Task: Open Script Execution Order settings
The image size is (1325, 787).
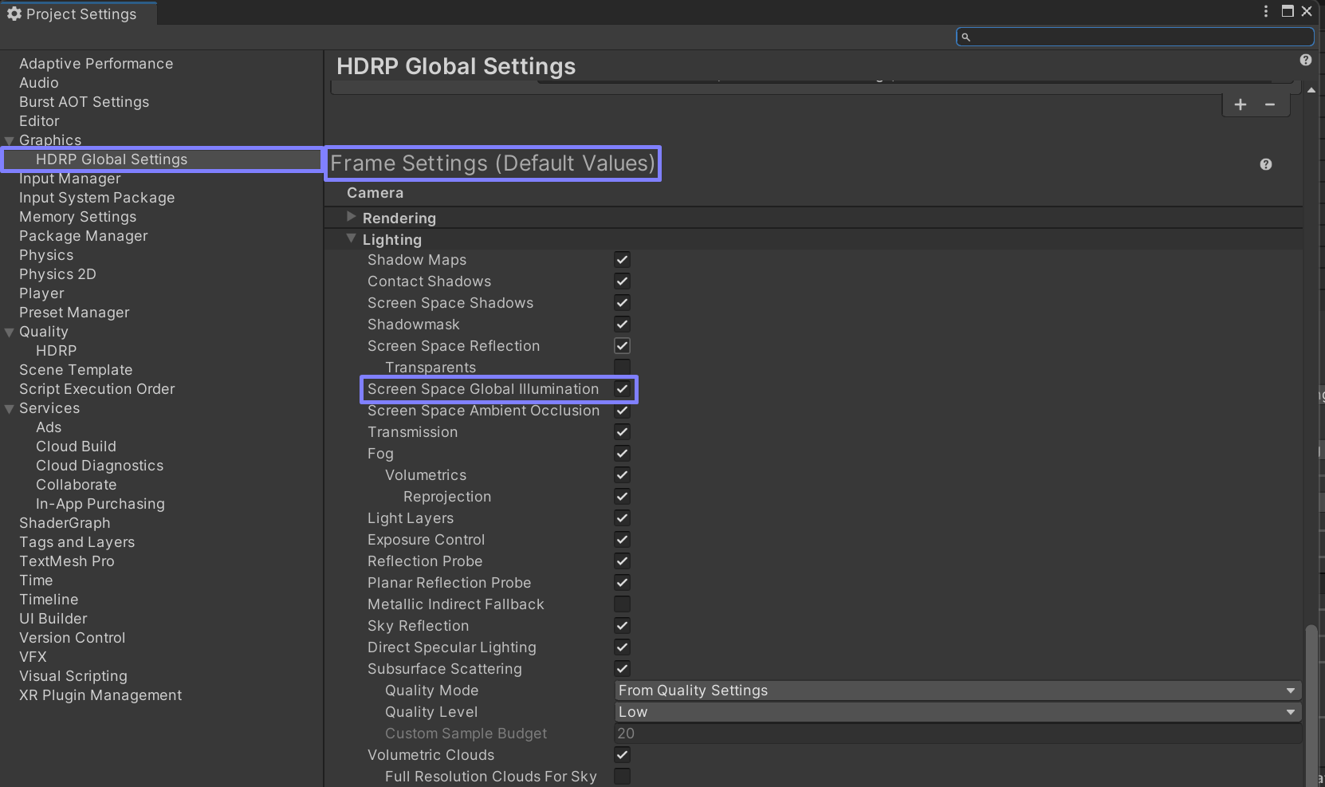Action: pyautogui.click(x=96, y=389)
